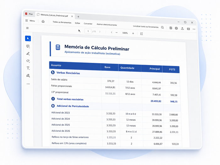Image resolution: width=220 pixels, height=165 pixels.
Task: Zoom out with minus button
Action: tap(117, 33)
